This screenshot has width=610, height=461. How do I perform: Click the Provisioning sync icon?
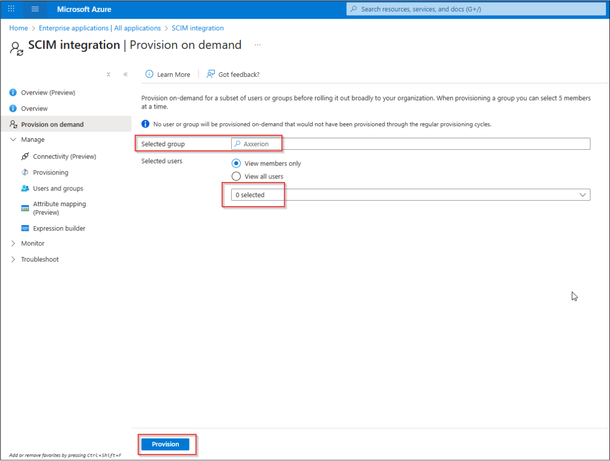click(25, 172)
